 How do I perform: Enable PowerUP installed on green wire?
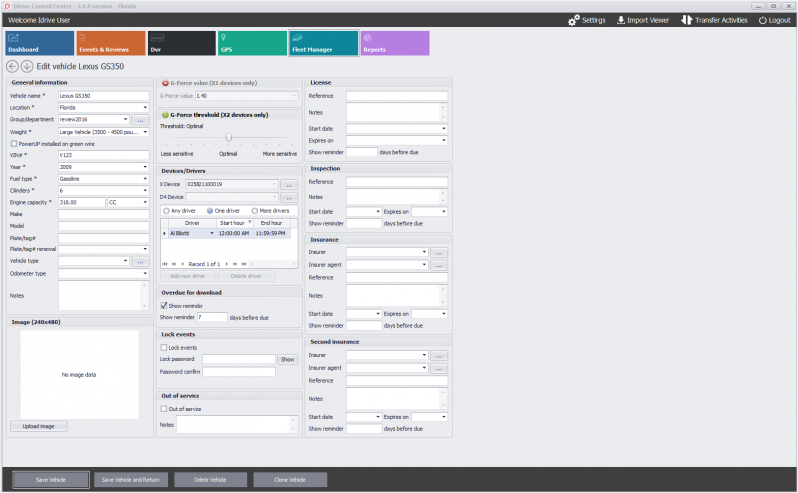14,144
